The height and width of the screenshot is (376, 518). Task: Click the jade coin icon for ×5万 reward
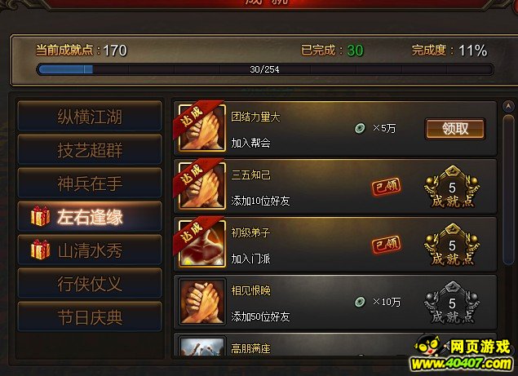click(360, 128)
